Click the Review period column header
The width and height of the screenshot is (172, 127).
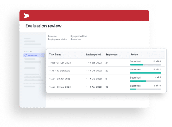(x=94, y=54)
